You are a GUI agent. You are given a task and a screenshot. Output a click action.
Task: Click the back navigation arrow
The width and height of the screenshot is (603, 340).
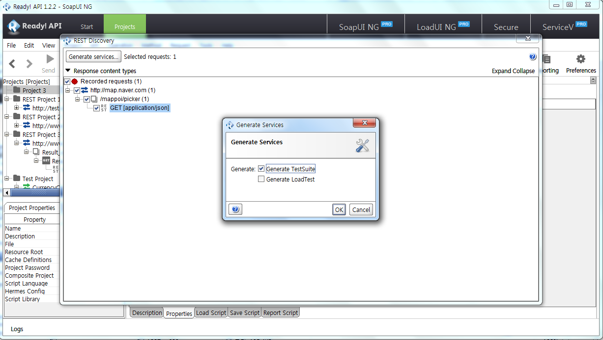tap(12, 64)
